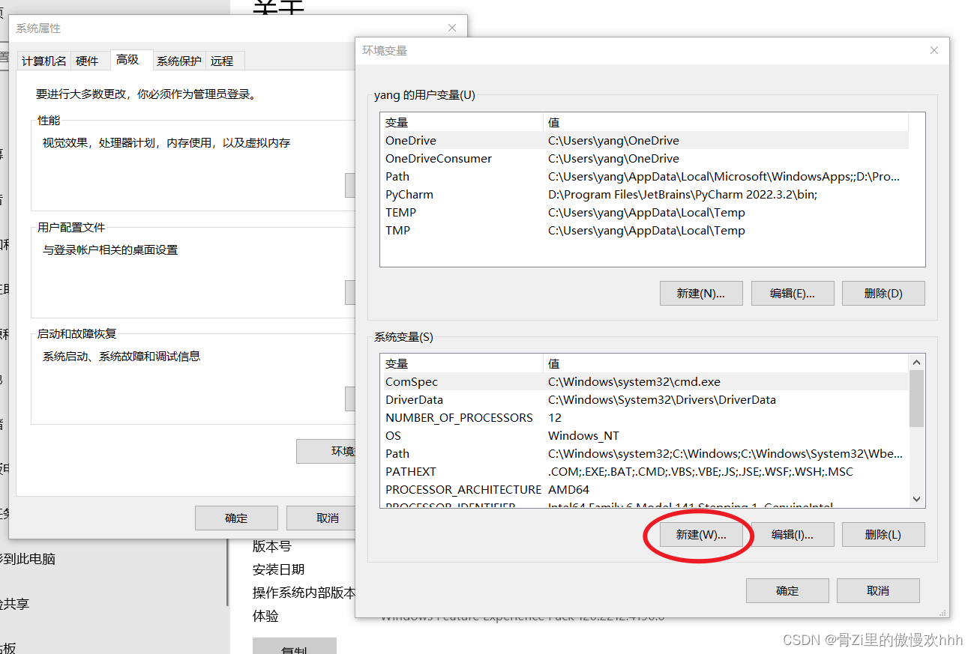Select OneDrive row in user variables
This screenshot has width=974, height=654.
[x=645, y=141]
